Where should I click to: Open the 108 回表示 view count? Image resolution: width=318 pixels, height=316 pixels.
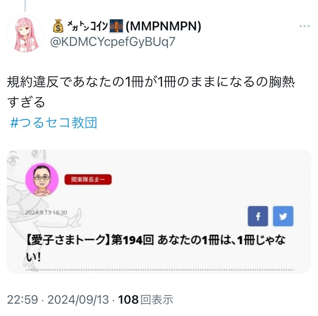coord(146,300)
